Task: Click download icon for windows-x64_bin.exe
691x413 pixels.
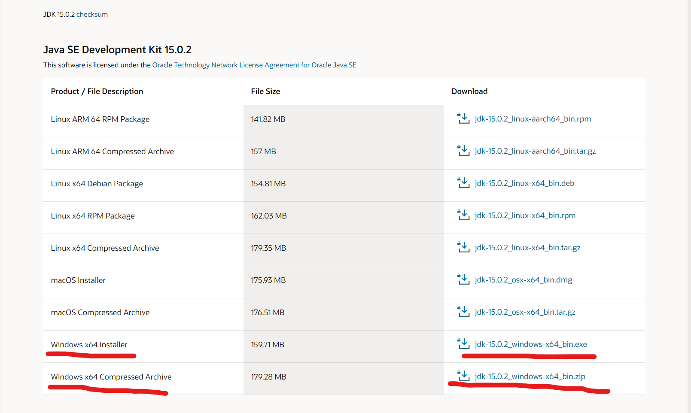Action: coord(463,344)
